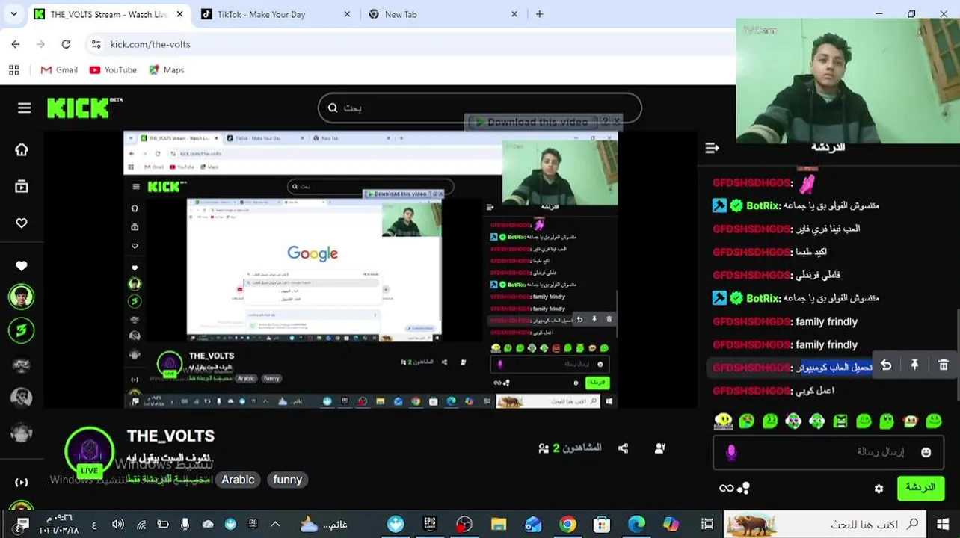Open Microsoft Store from the taskbar

coord(602,525)
